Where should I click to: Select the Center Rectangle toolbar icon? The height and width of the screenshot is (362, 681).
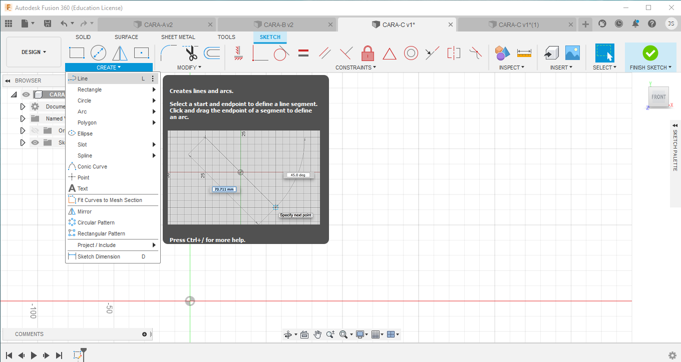142,52
